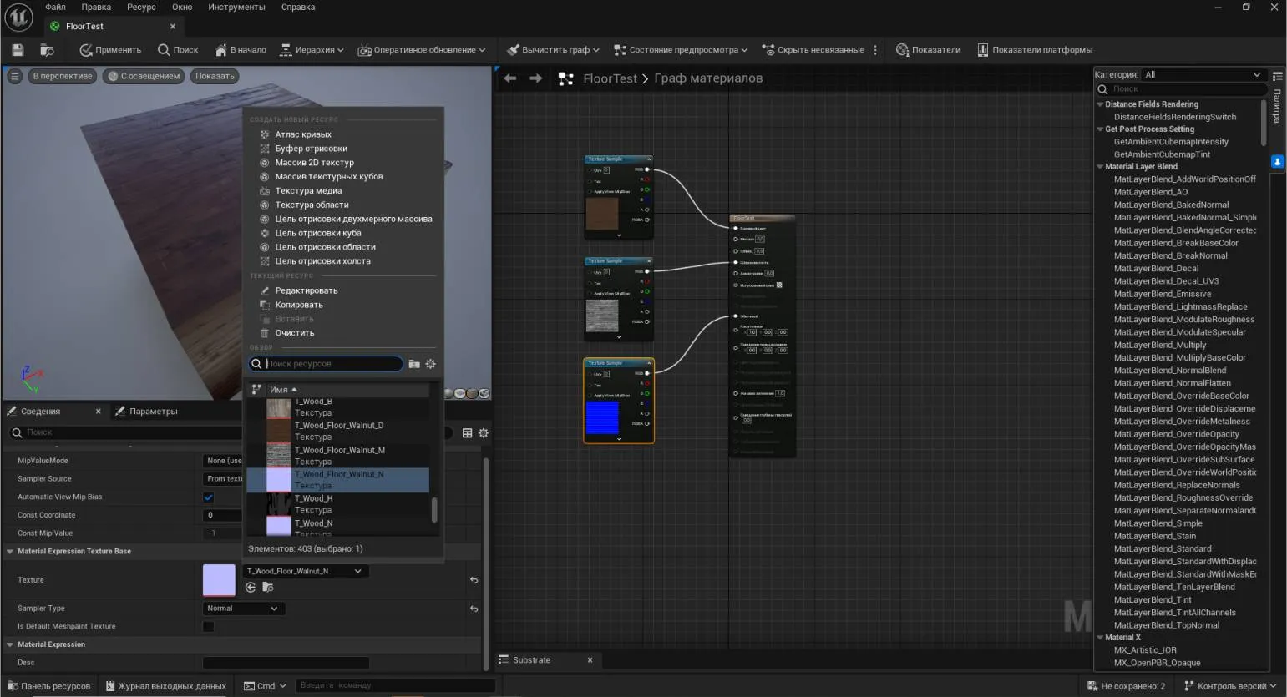This screenshot has height=697, width=1287.
Task: Click the Texture preview color swatch
Action: 219,580
